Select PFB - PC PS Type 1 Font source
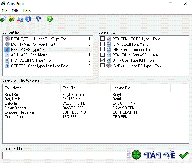Image resolution: width=192 pixels, height=163 pixels. click(x=48, y=49)
